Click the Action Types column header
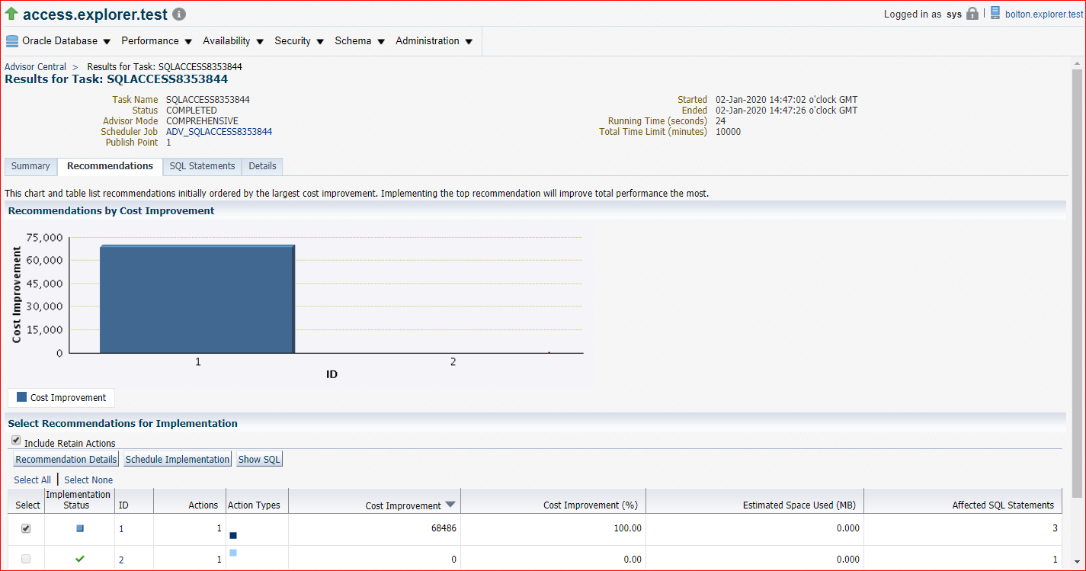Screen dimensions: 1086x571 pyautogui.click(x=254, y=505)
